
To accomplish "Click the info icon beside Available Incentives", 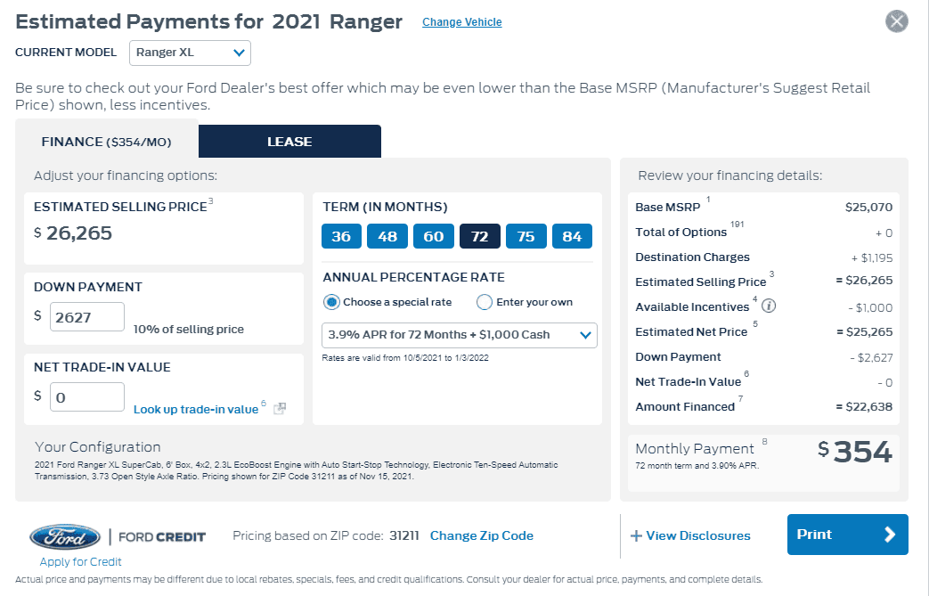I will [769, 306].
